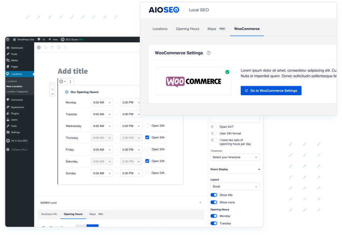The width and height of the screenshot is (342, 235).
Task: Click the block options three-dot icon
Action: pos(70,82)
